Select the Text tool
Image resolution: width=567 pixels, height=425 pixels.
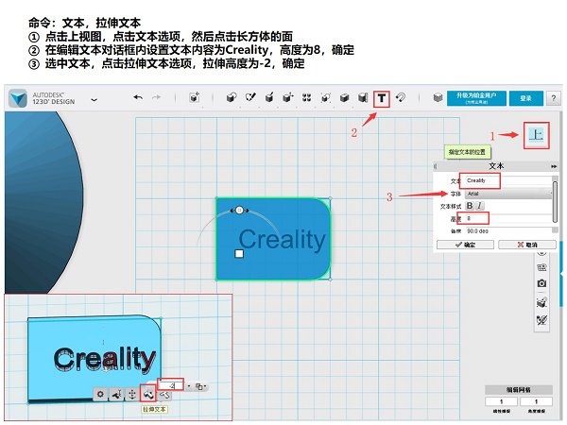click(382, 98)
